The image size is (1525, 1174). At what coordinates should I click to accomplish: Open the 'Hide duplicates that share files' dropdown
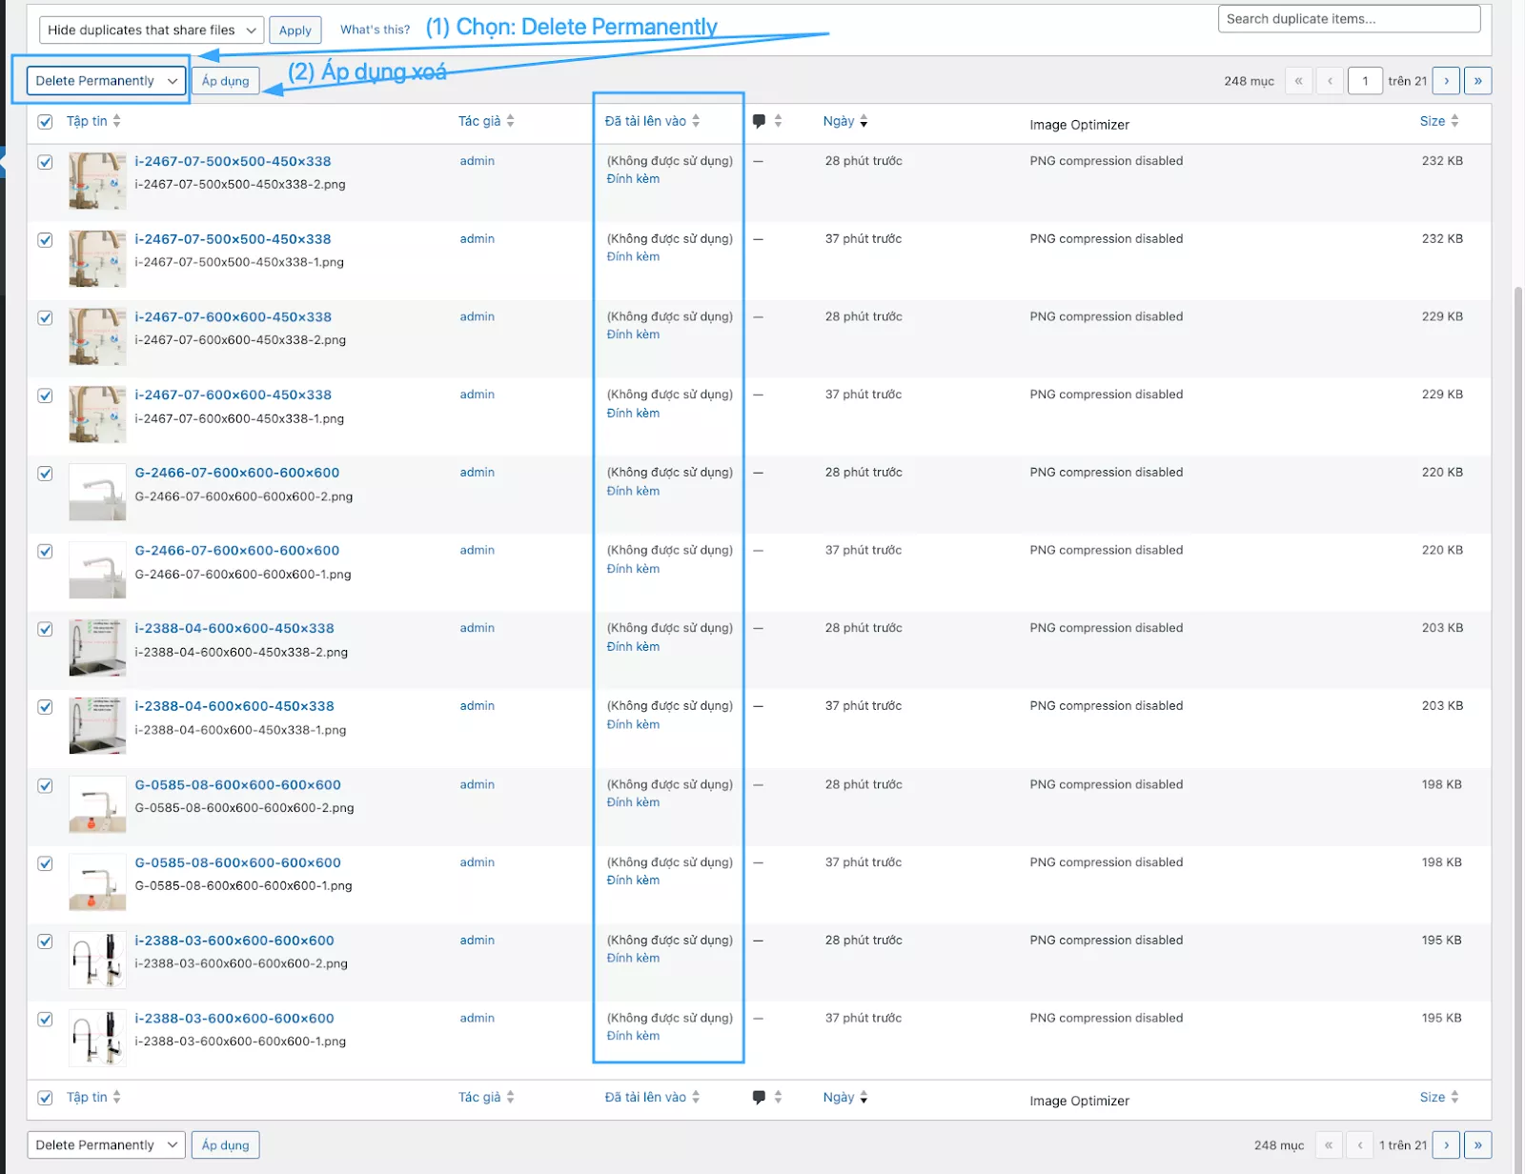click(150, 30)
